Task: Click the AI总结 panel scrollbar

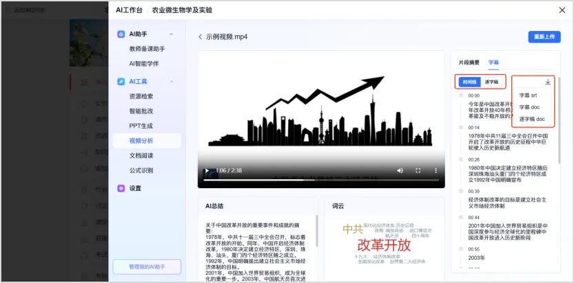Action: 317,231
